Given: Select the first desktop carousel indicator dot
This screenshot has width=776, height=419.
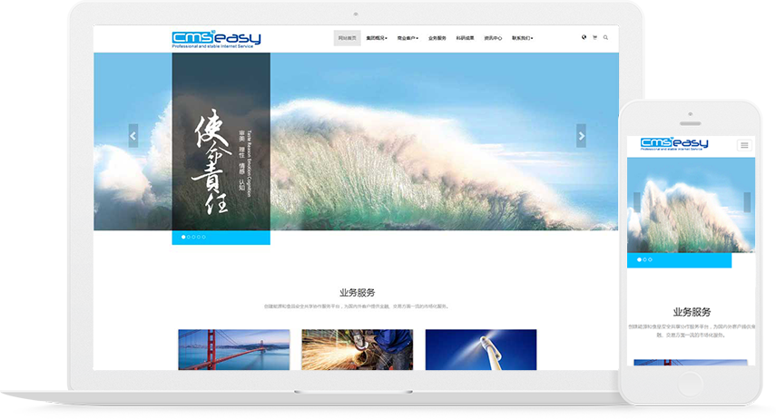Looking at the screenshot, I should 183,237.
